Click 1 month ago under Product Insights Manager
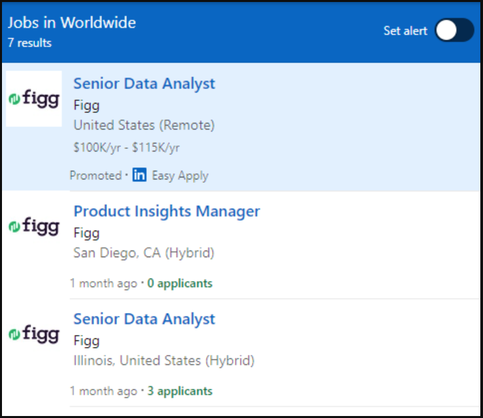The width and height of the screenshot is (483, 418). [x=104, y=283]
